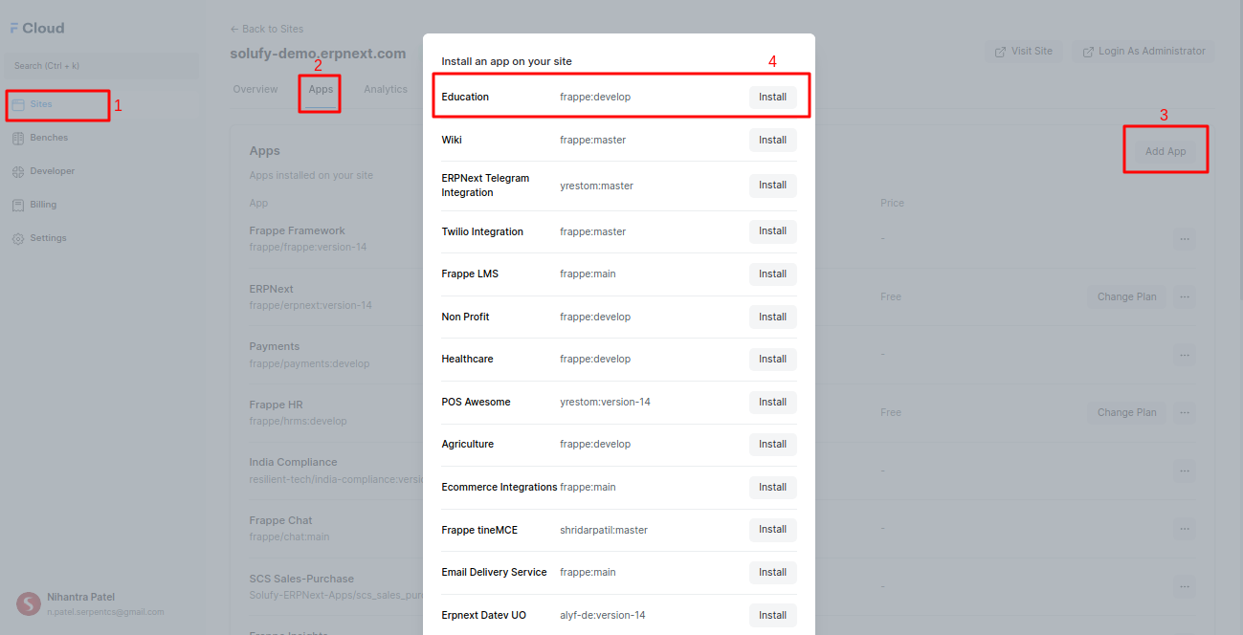This screenshot has width=1243, height=635.
Task: Click 'Install an app on your site' heading
Action: pyautogui.click(x=506, y=61)
